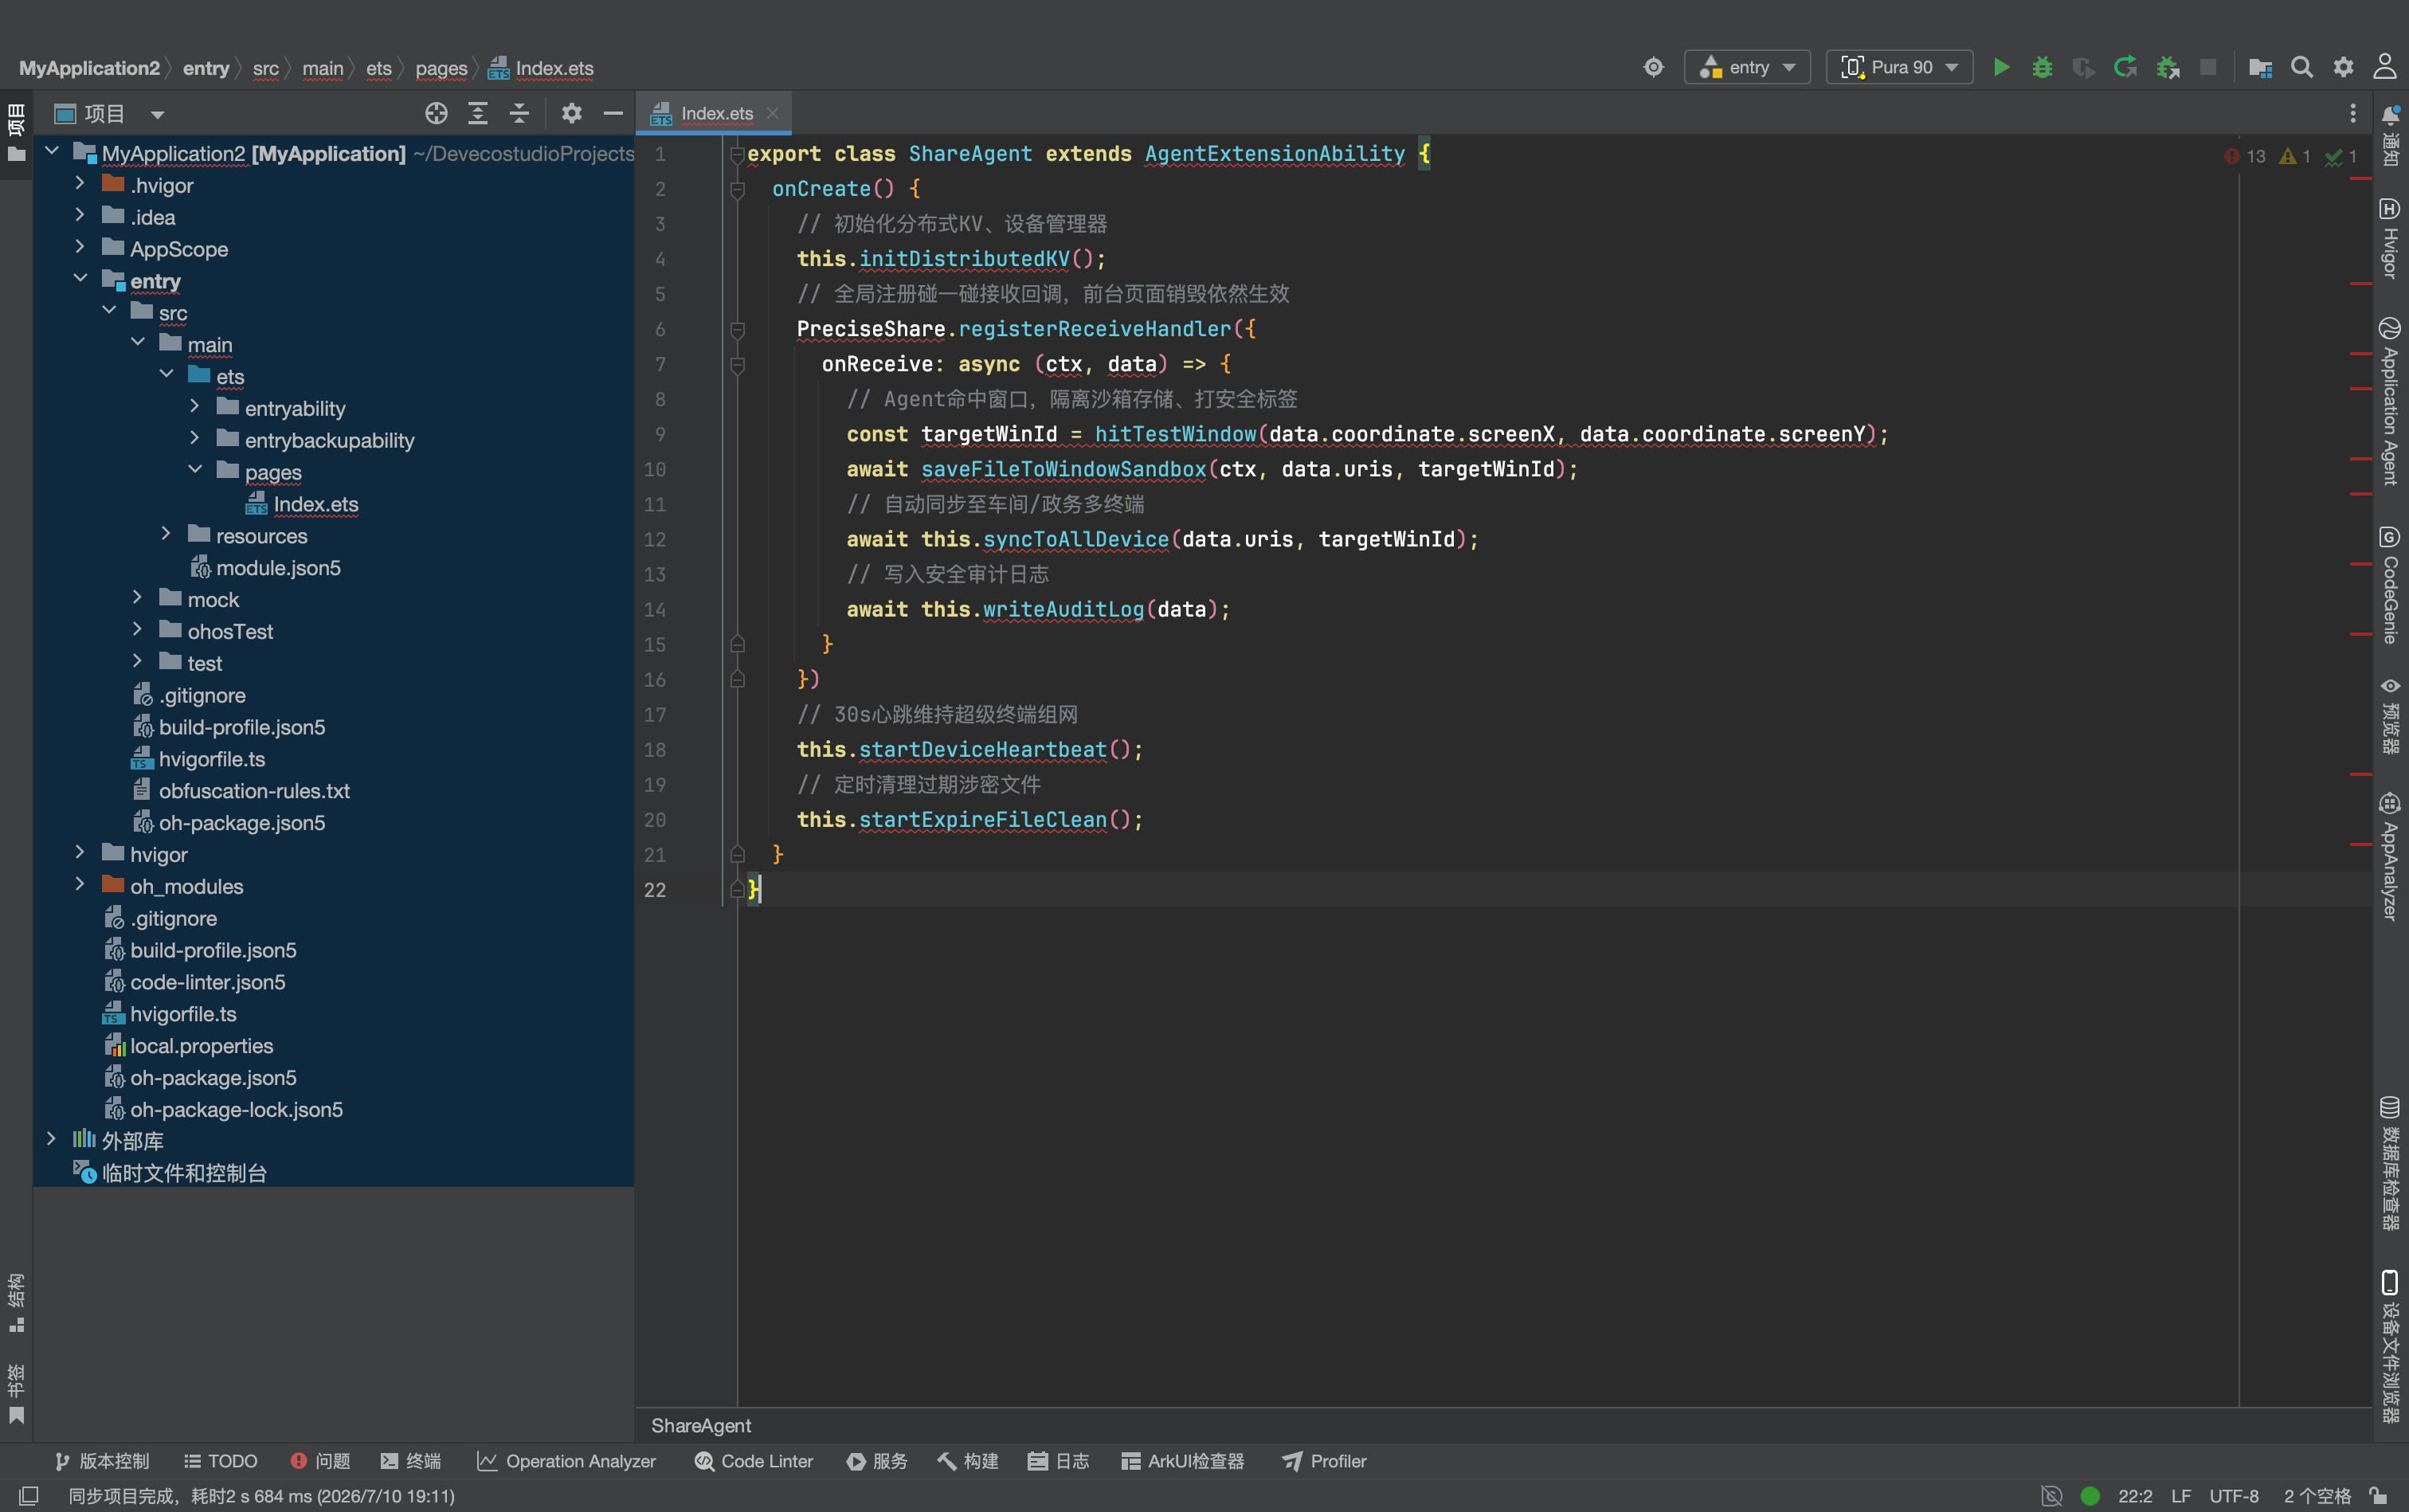Image resolution: width=2409 pixels, height=1512 pixels.
Task: Open the Pura 90 device dropdown
Action: (1900, 67)
